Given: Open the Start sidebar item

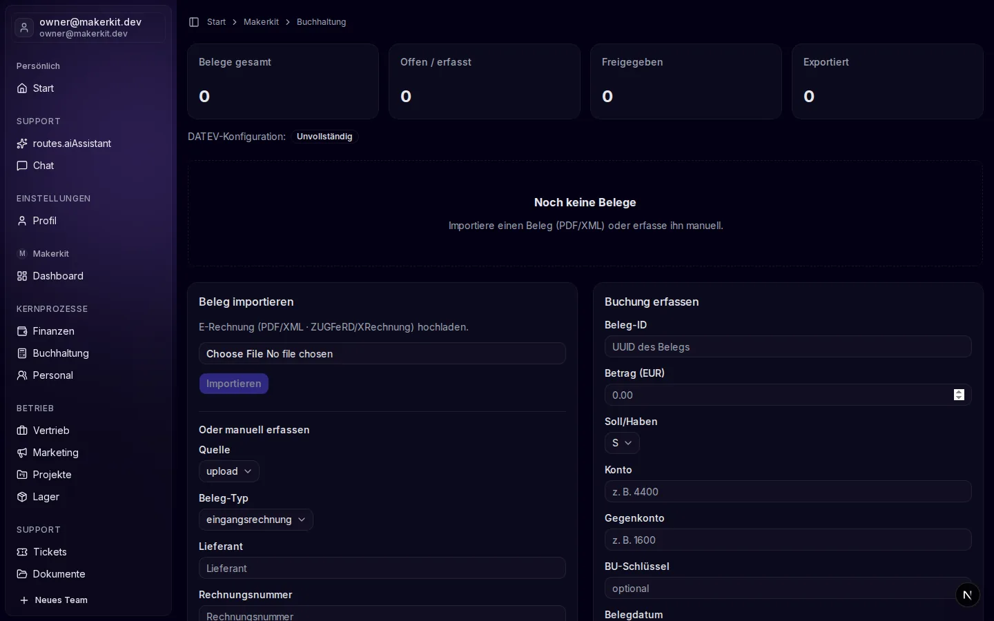Looking at the screenshot, I should click(88, 88).
